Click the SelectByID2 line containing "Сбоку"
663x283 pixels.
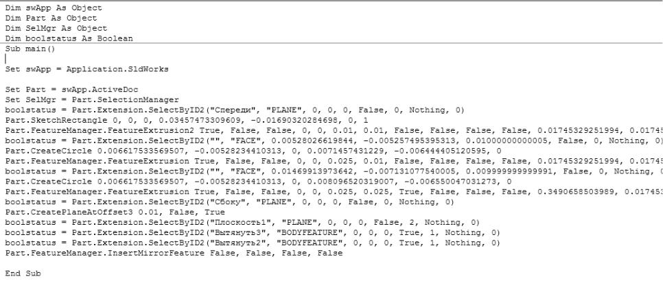230,202
